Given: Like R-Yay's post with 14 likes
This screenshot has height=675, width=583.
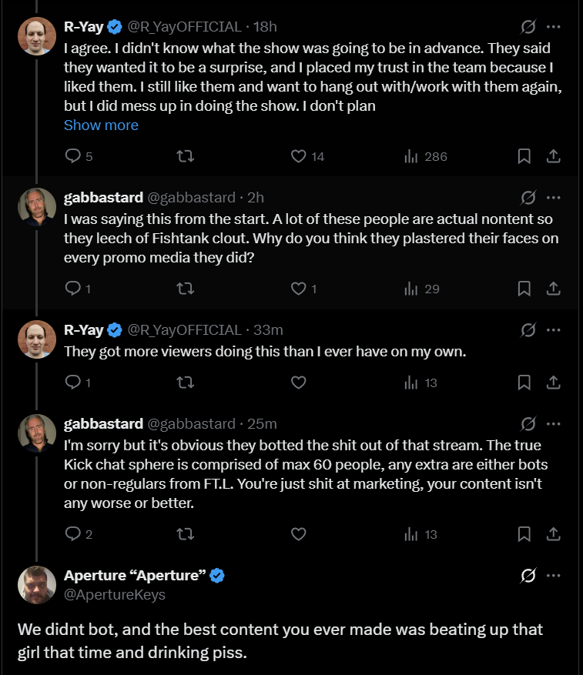Looking at the screenshot, I should click(x=299, y=156).
